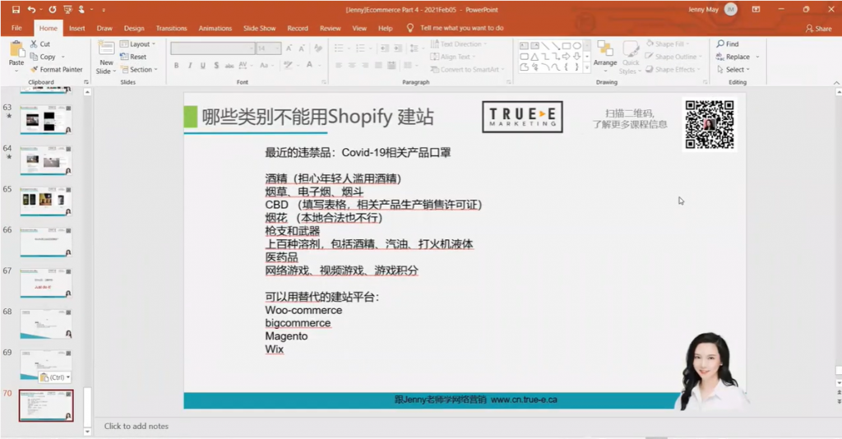Viewport: 842px width, 439px height.
Task: Toggle Bold formatting
Action: pyautogui.click(x=177, y=65)
